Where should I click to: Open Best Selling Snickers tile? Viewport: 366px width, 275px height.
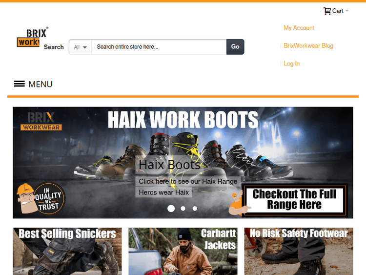67,251
